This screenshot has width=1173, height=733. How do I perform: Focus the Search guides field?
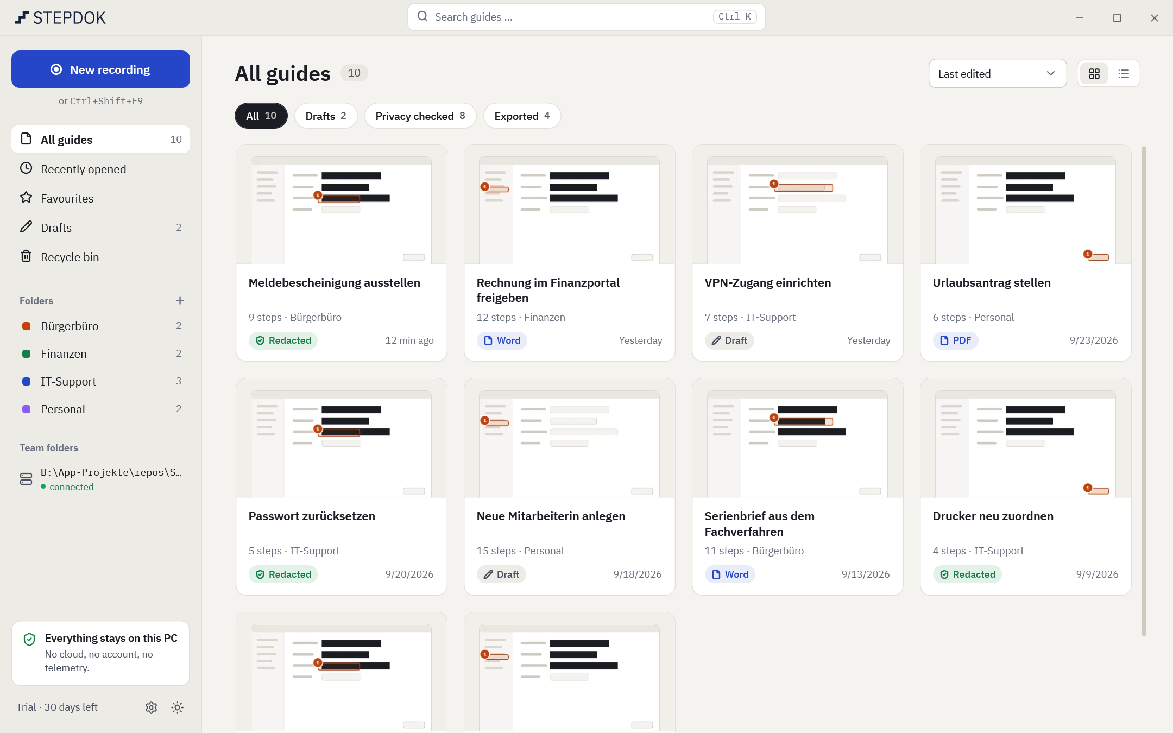click(x=586, y=17)
